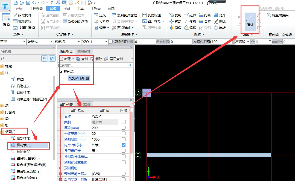Click the 批量选择 batch select tool
Image resolution: width=295 pixels, height=181 pixels.
(22, 21)
